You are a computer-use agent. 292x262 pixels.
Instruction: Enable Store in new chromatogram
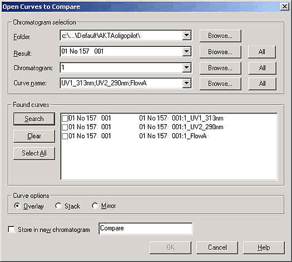point(11,229)
